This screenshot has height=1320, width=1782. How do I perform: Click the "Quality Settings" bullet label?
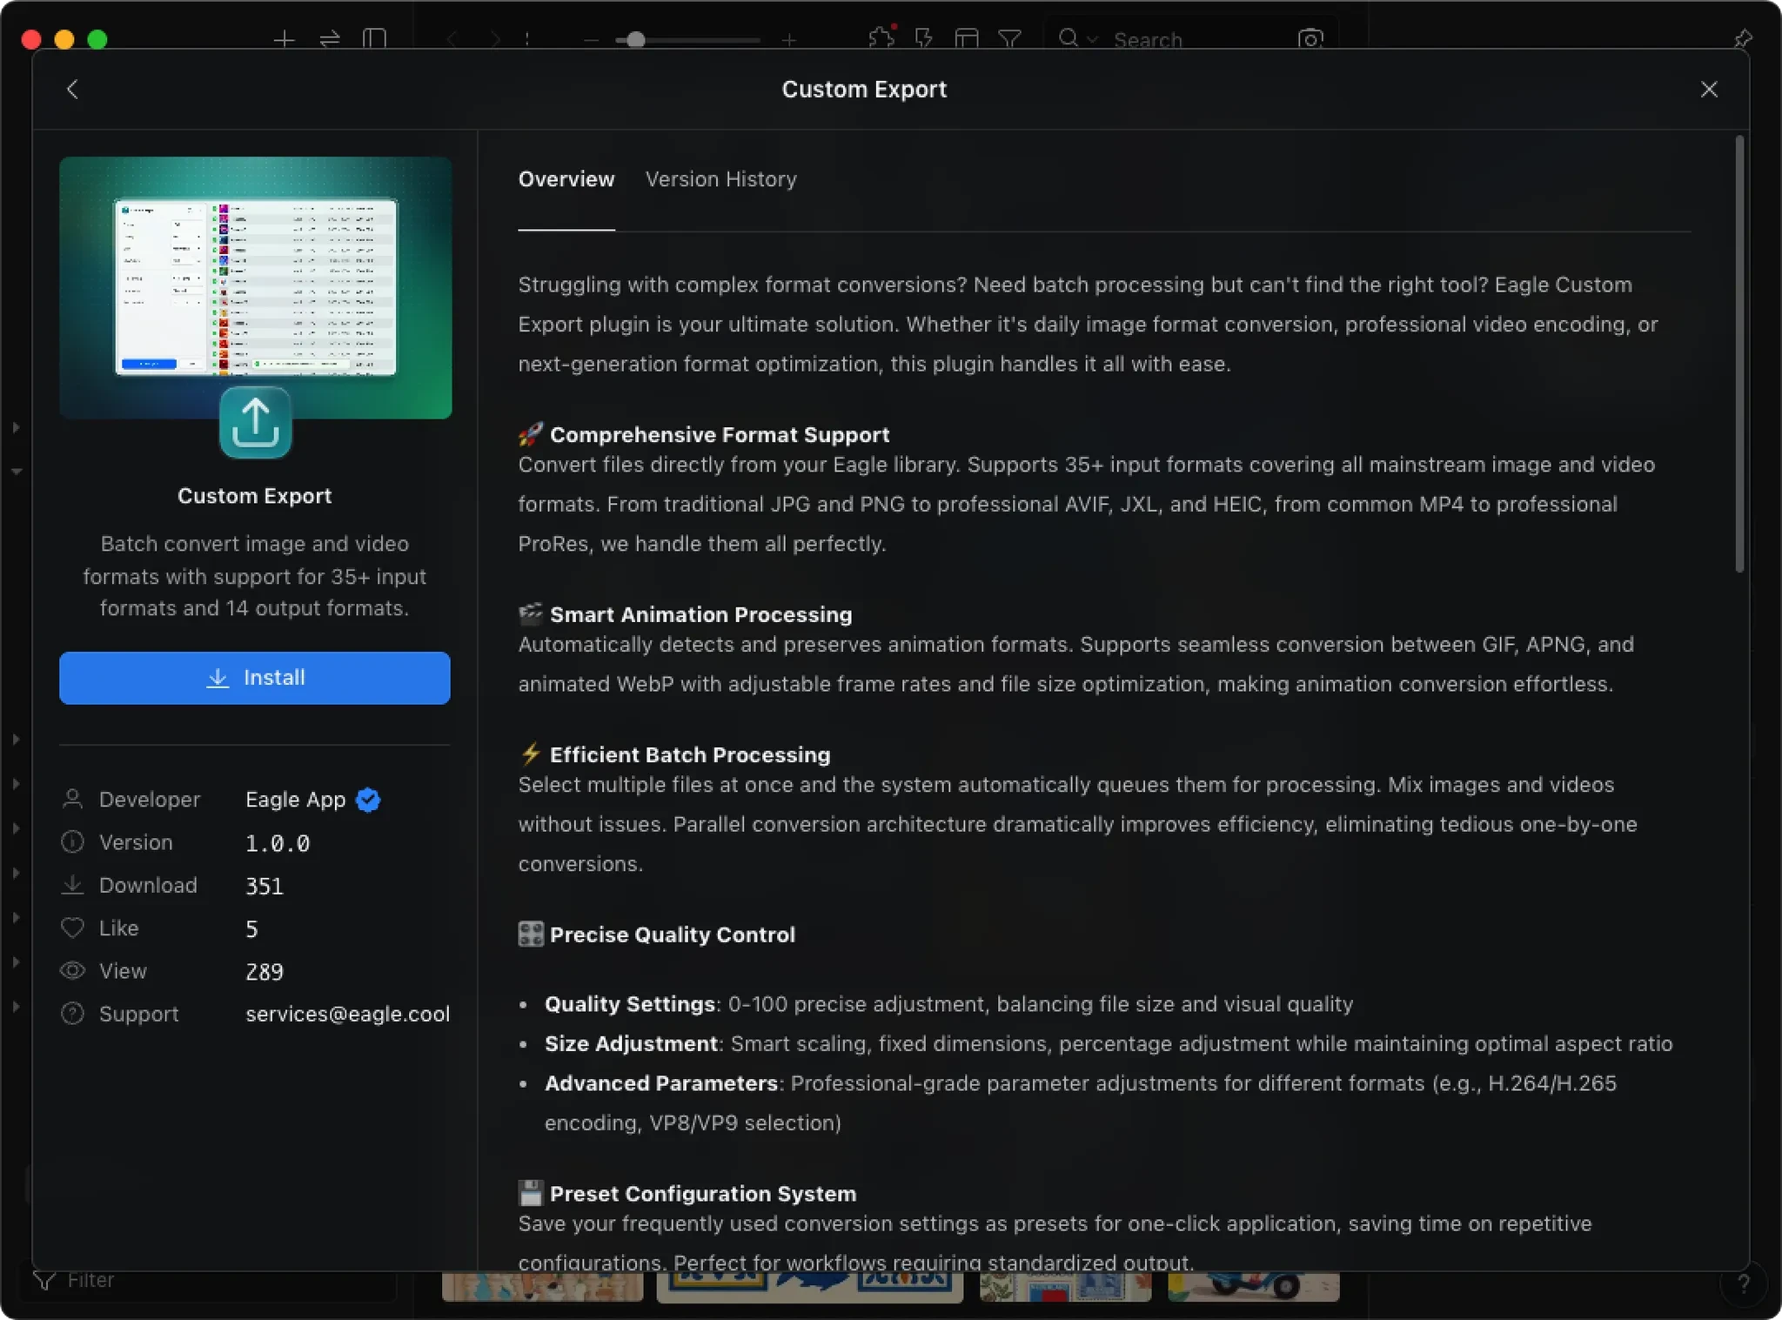630,1004
